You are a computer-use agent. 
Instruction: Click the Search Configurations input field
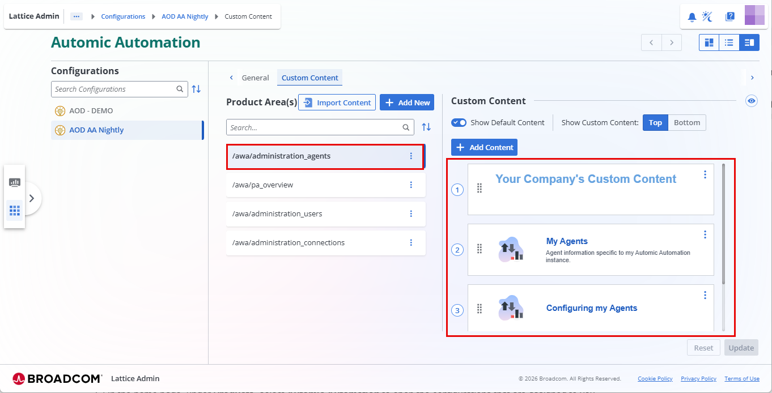[113, 89]
